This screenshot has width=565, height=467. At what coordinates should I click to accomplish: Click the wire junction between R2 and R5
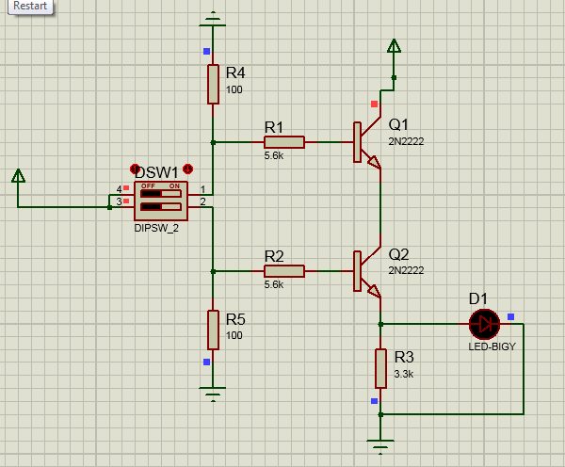click(x=213, y=271)
